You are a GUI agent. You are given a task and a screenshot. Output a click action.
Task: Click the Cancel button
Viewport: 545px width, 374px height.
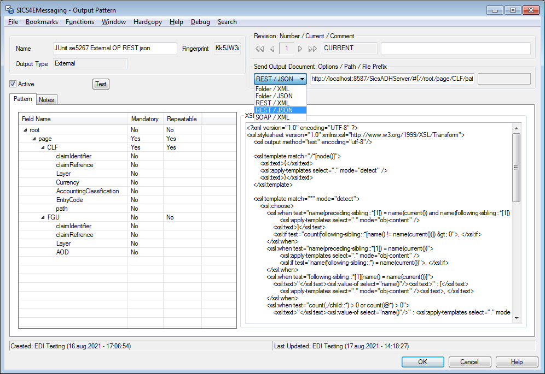pos(469,362)
